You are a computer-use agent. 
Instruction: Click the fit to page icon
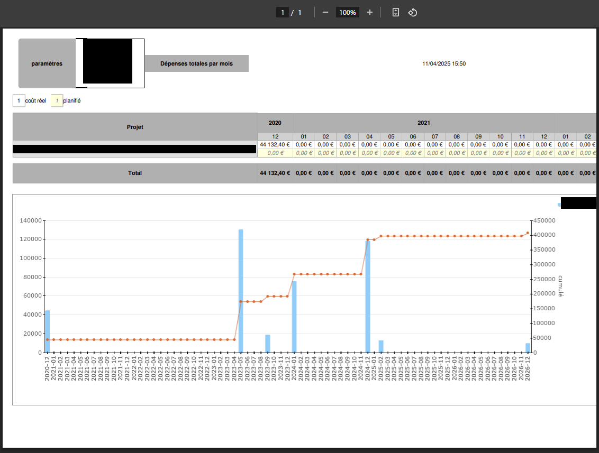(x=395, y=12)
